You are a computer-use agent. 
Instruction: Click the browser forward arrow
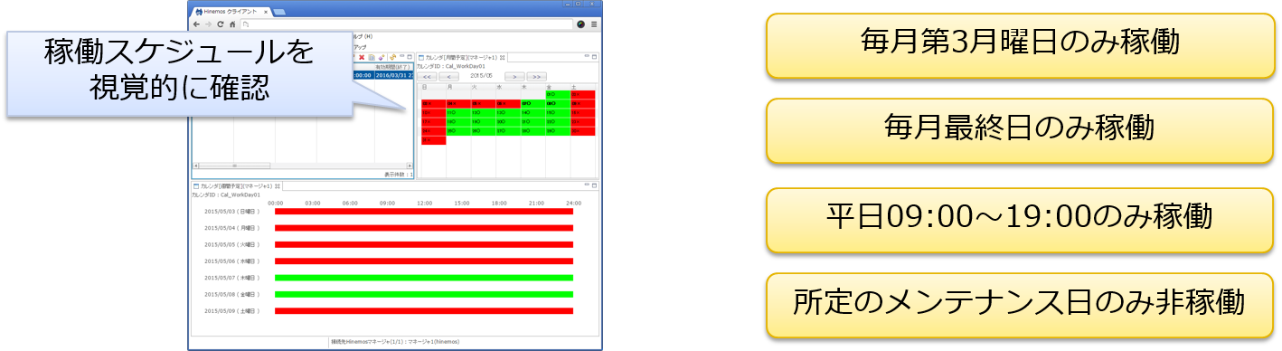point(209,24)
